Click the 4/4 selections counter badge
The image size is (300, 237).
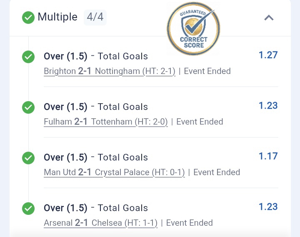tap(95, 17)
